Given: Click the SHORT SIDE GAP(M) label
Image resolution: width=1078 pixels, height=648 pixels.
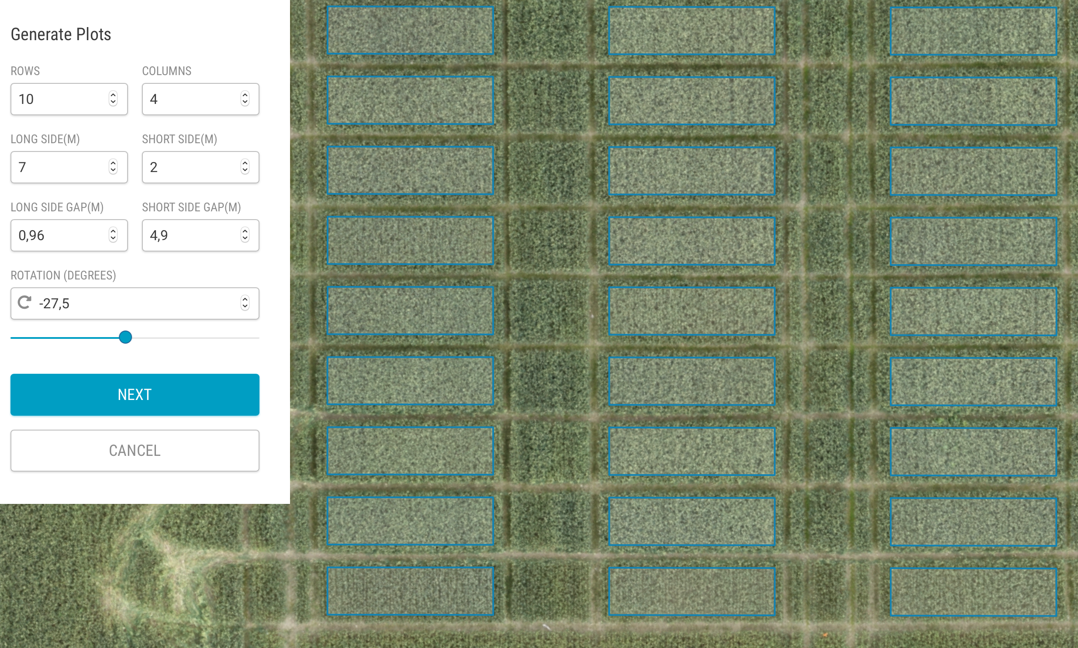Looking at the screenshot, I should (x=192, y=207).
